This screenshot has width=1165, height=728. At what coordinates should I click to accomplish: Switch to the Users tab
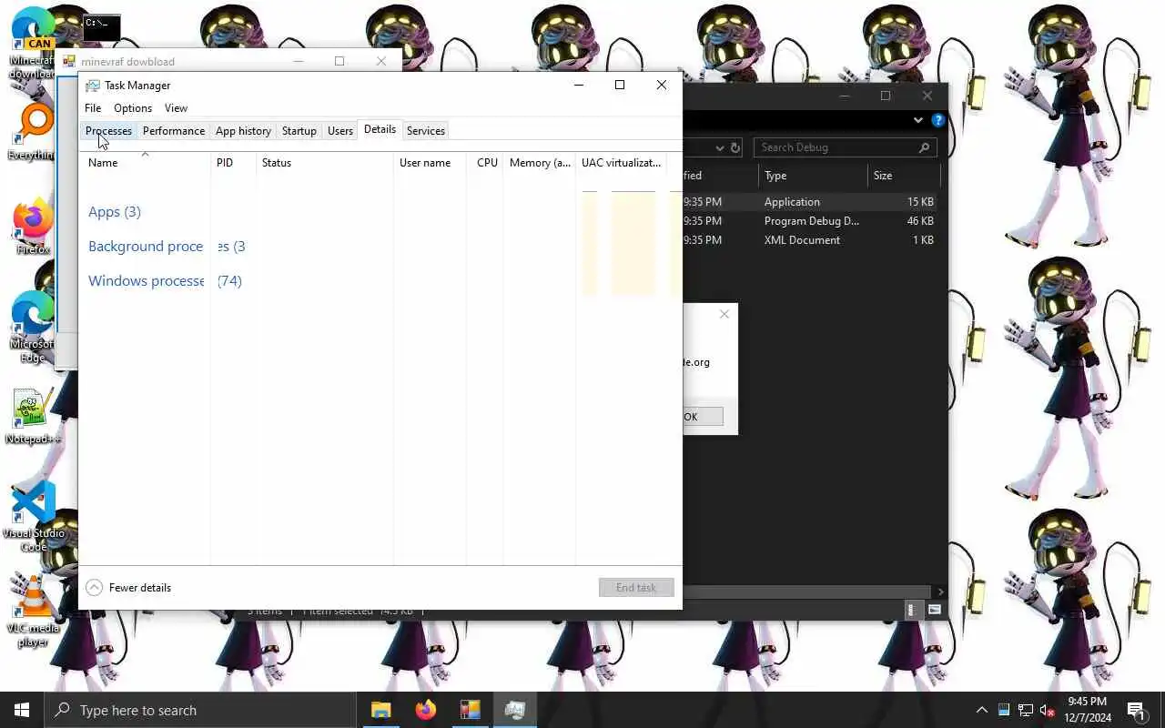click(x=340, y=131)
